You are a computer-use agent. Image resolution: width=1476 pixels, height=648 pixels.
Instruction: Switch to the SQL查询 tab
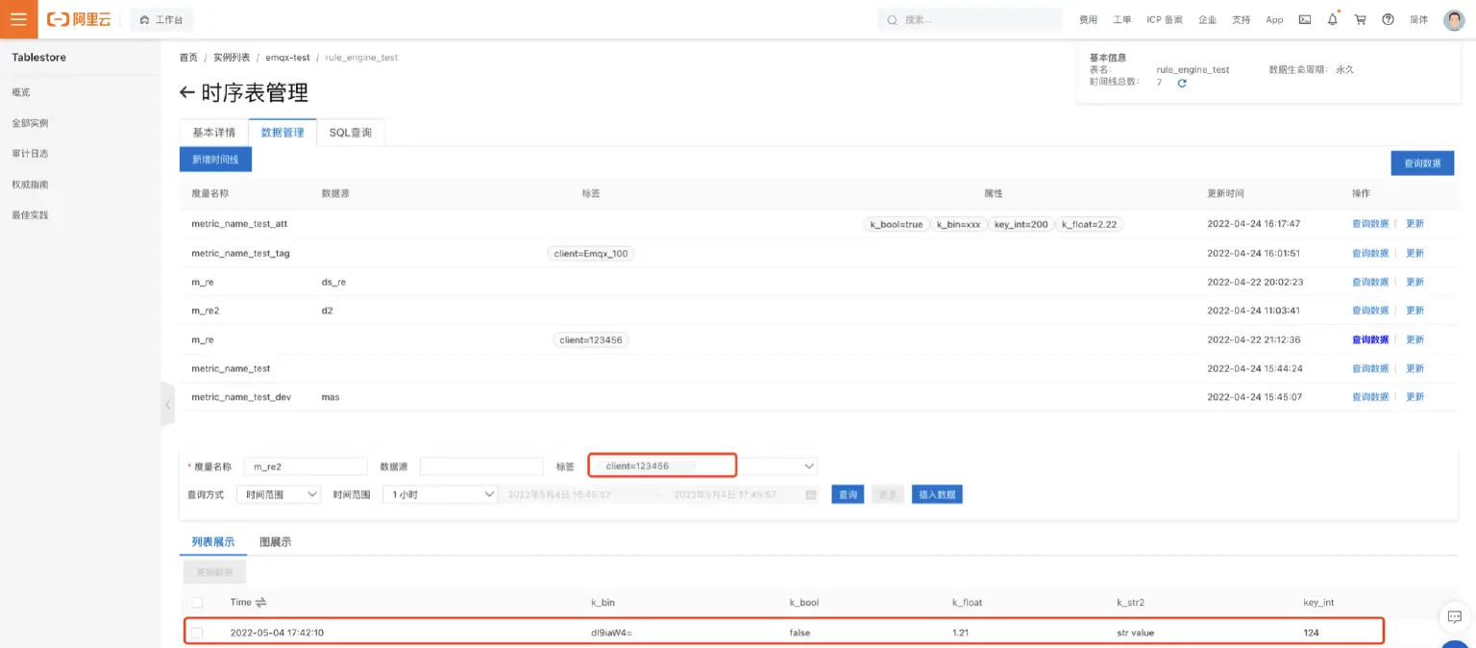(350, 133)
